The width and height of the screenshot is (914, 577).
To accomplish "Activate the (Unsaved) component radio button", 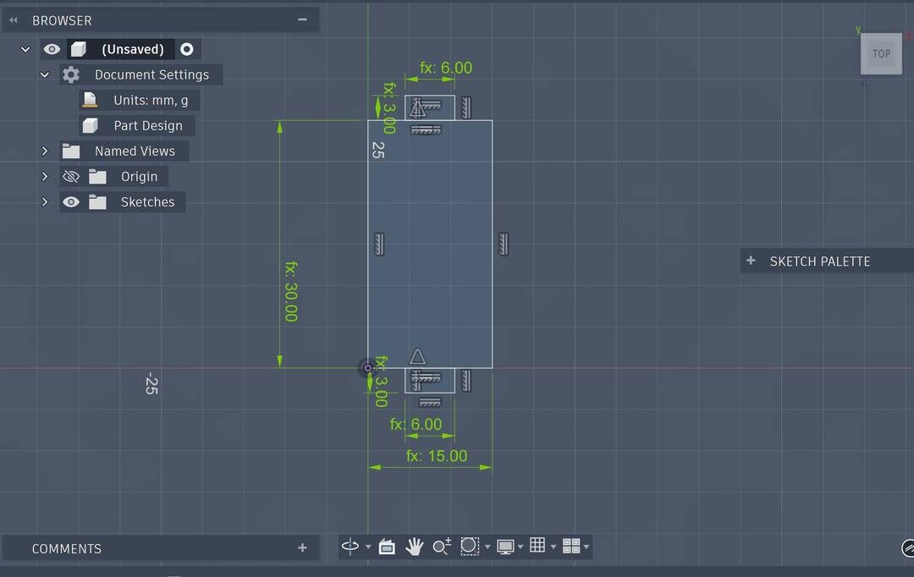I will (185, 49).
